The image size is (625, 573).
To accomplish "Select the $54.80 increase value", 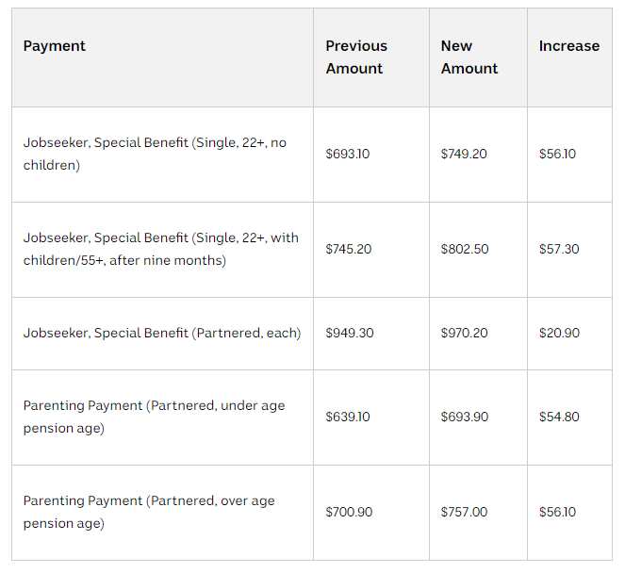I will click(559, 417).
